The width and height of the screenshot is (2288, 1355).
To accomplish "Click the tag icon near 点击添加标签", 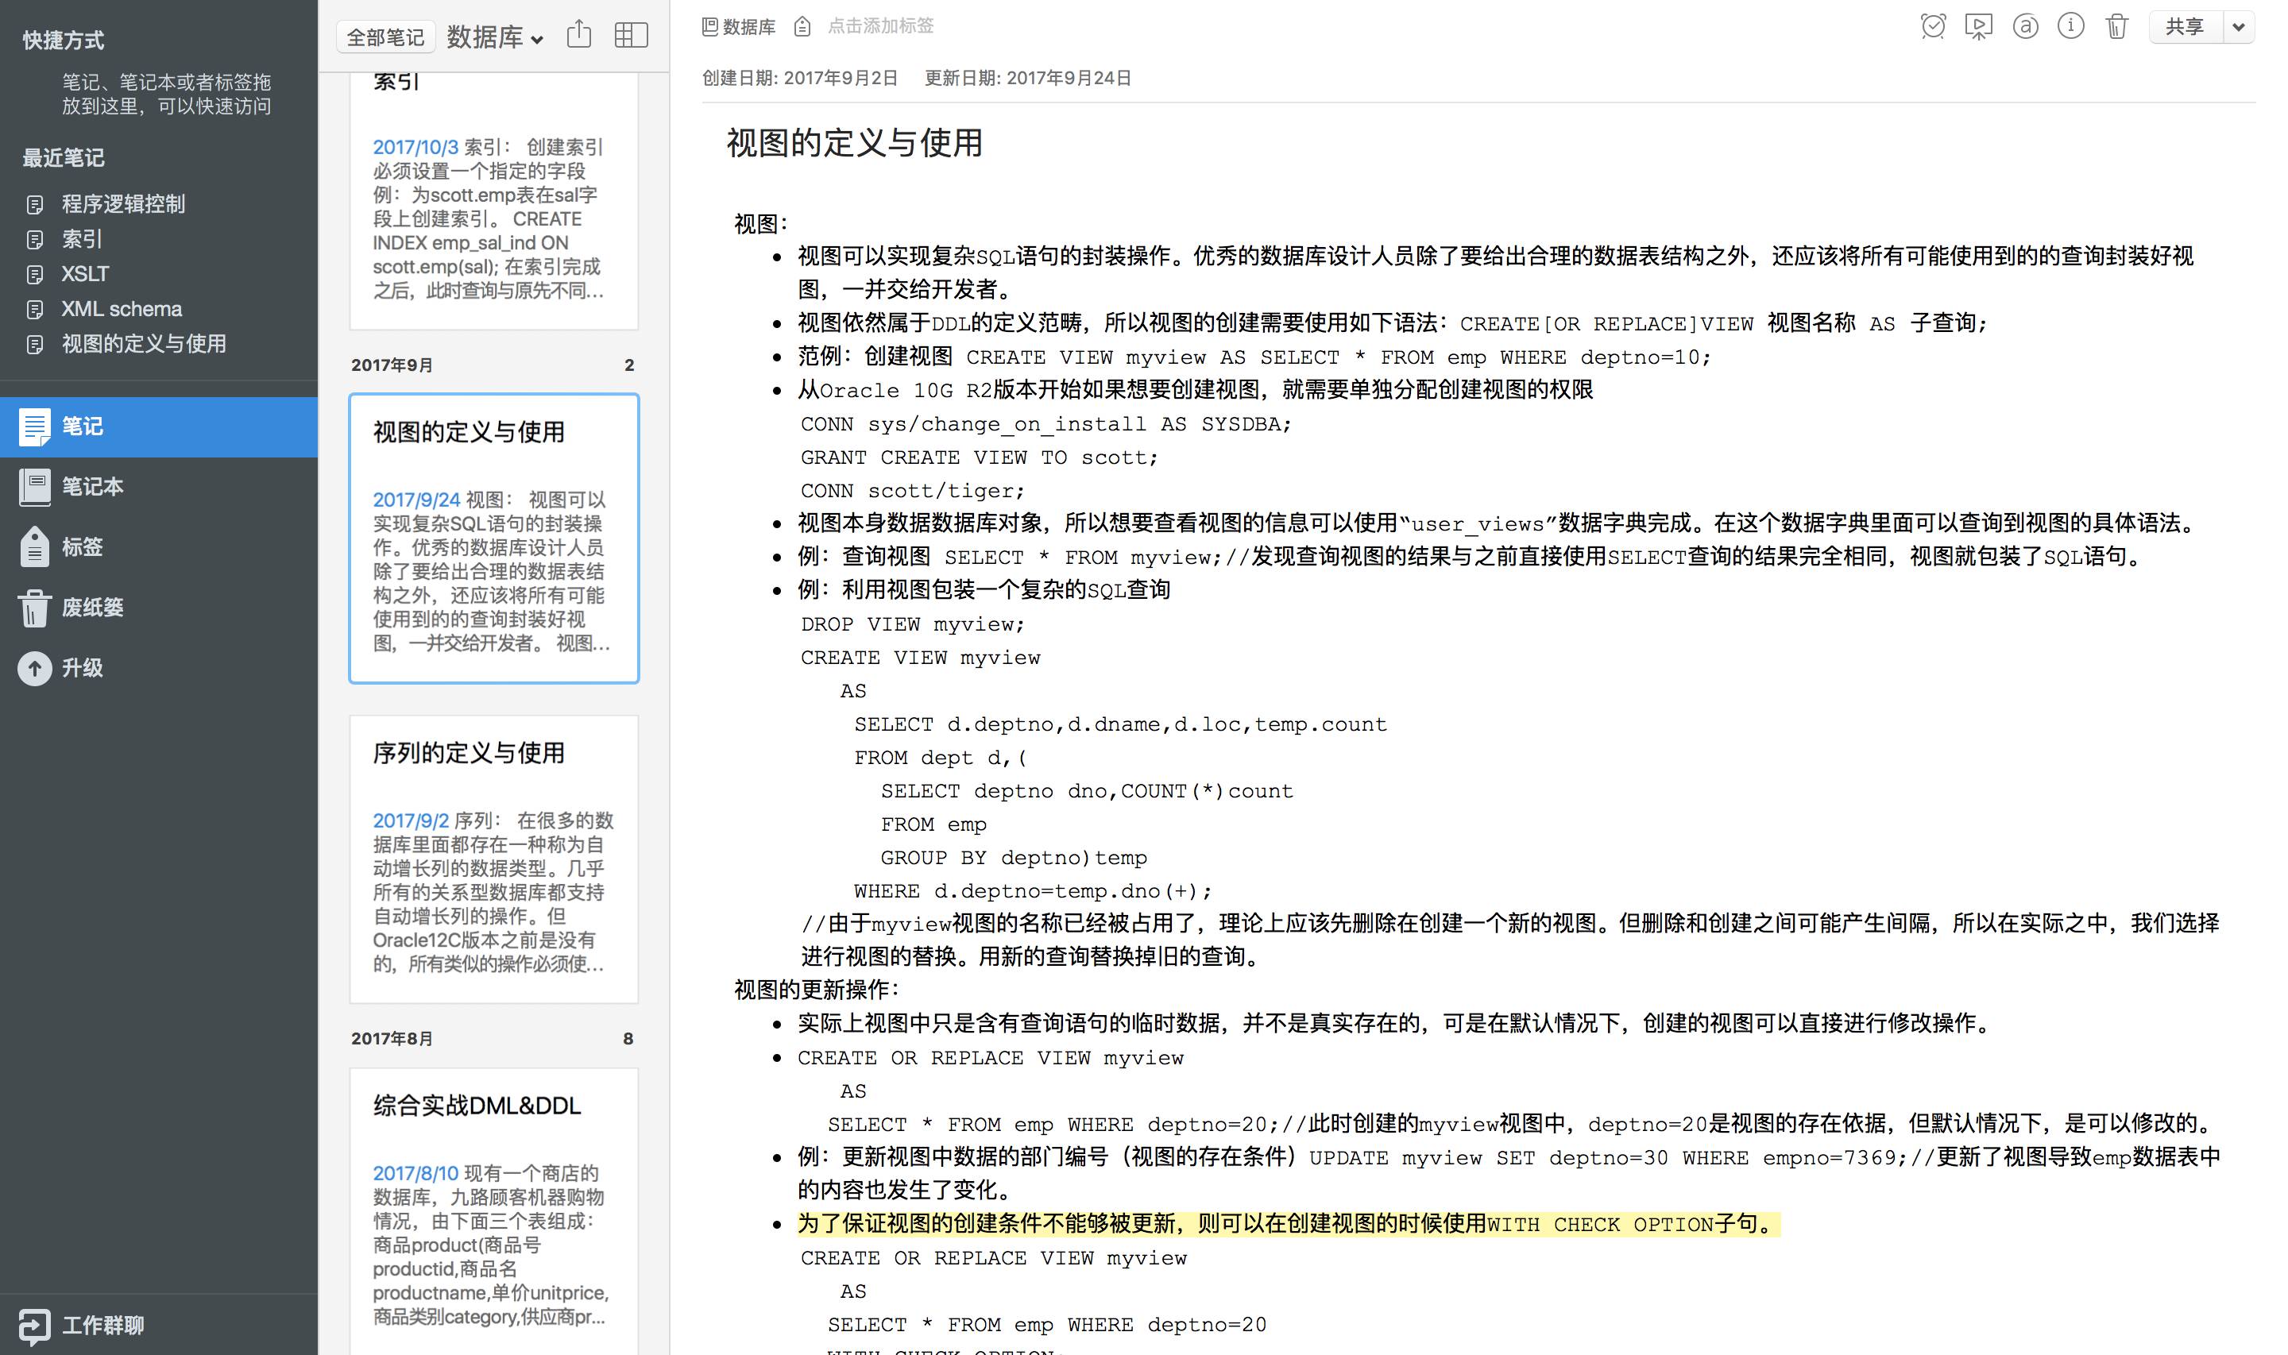I will pyautogui.click(x=802, y=26).
